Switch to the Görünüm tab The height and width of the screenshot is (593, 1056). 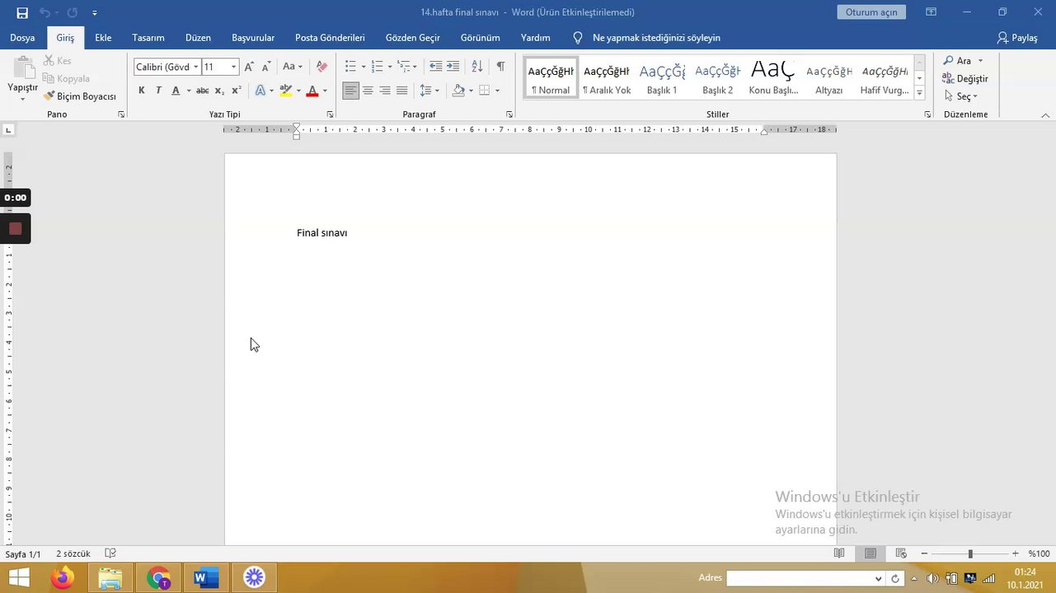point(481,38)
